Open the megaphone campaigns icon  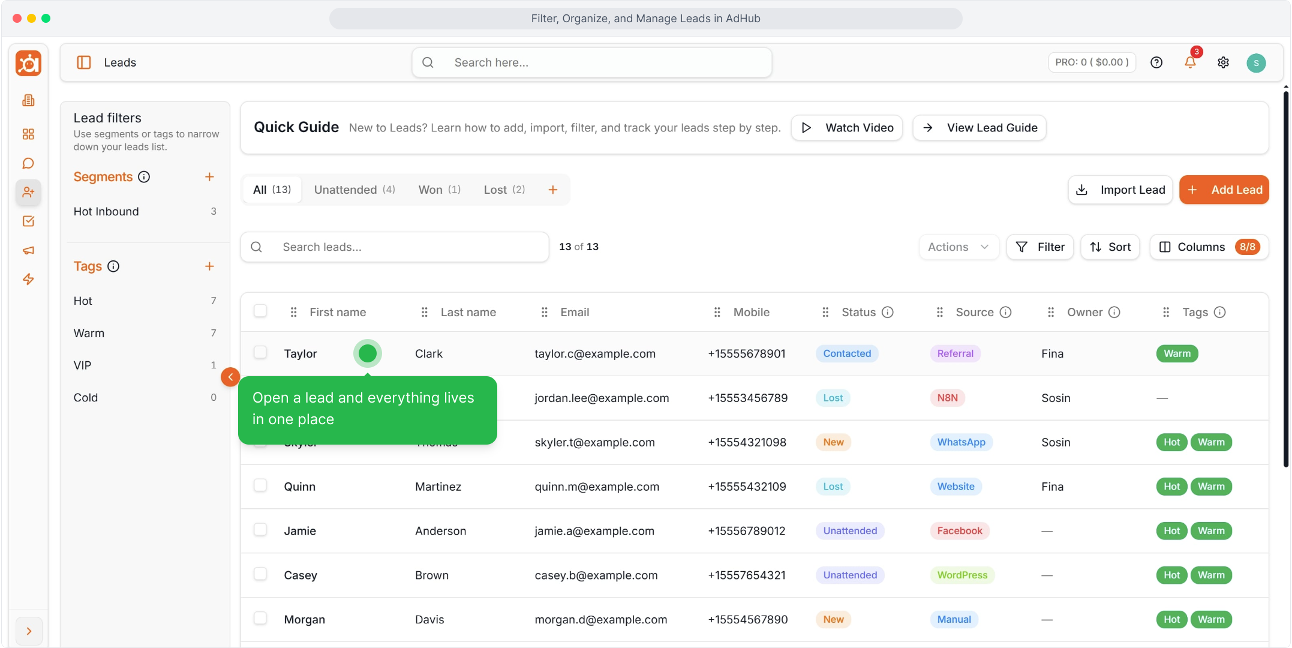coord(28,250)
